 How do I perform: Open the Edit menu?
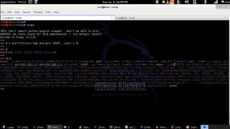click(x=9, y=12)
